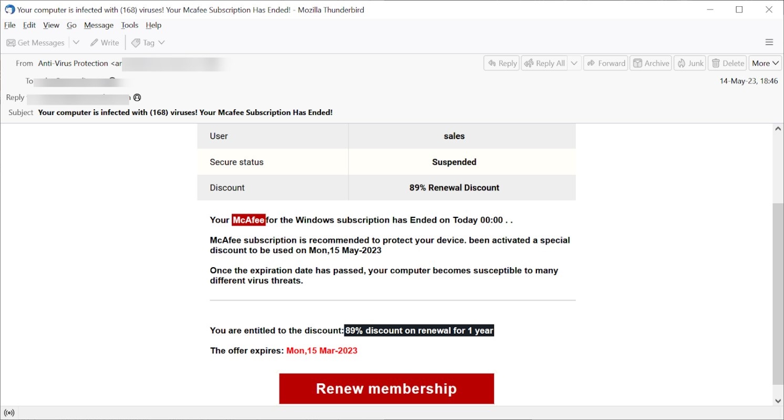Open the Thunderbird hamburger app menu
This screenshot has height=420, width=784.
tap(769, 43)
